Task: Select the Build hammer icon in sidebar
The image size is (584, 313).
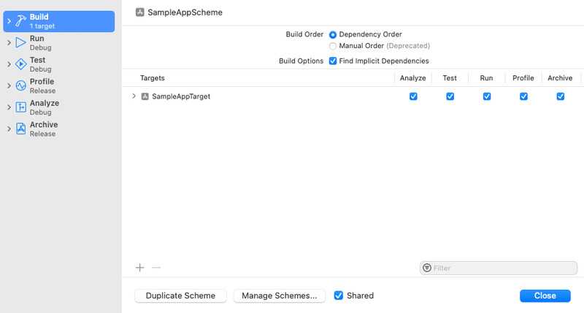Action: tap(20, 21)
